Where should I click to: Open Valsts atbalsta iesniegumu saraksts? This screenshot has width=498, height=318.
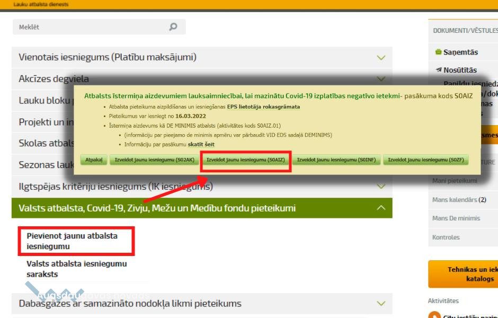pos(76,269)
